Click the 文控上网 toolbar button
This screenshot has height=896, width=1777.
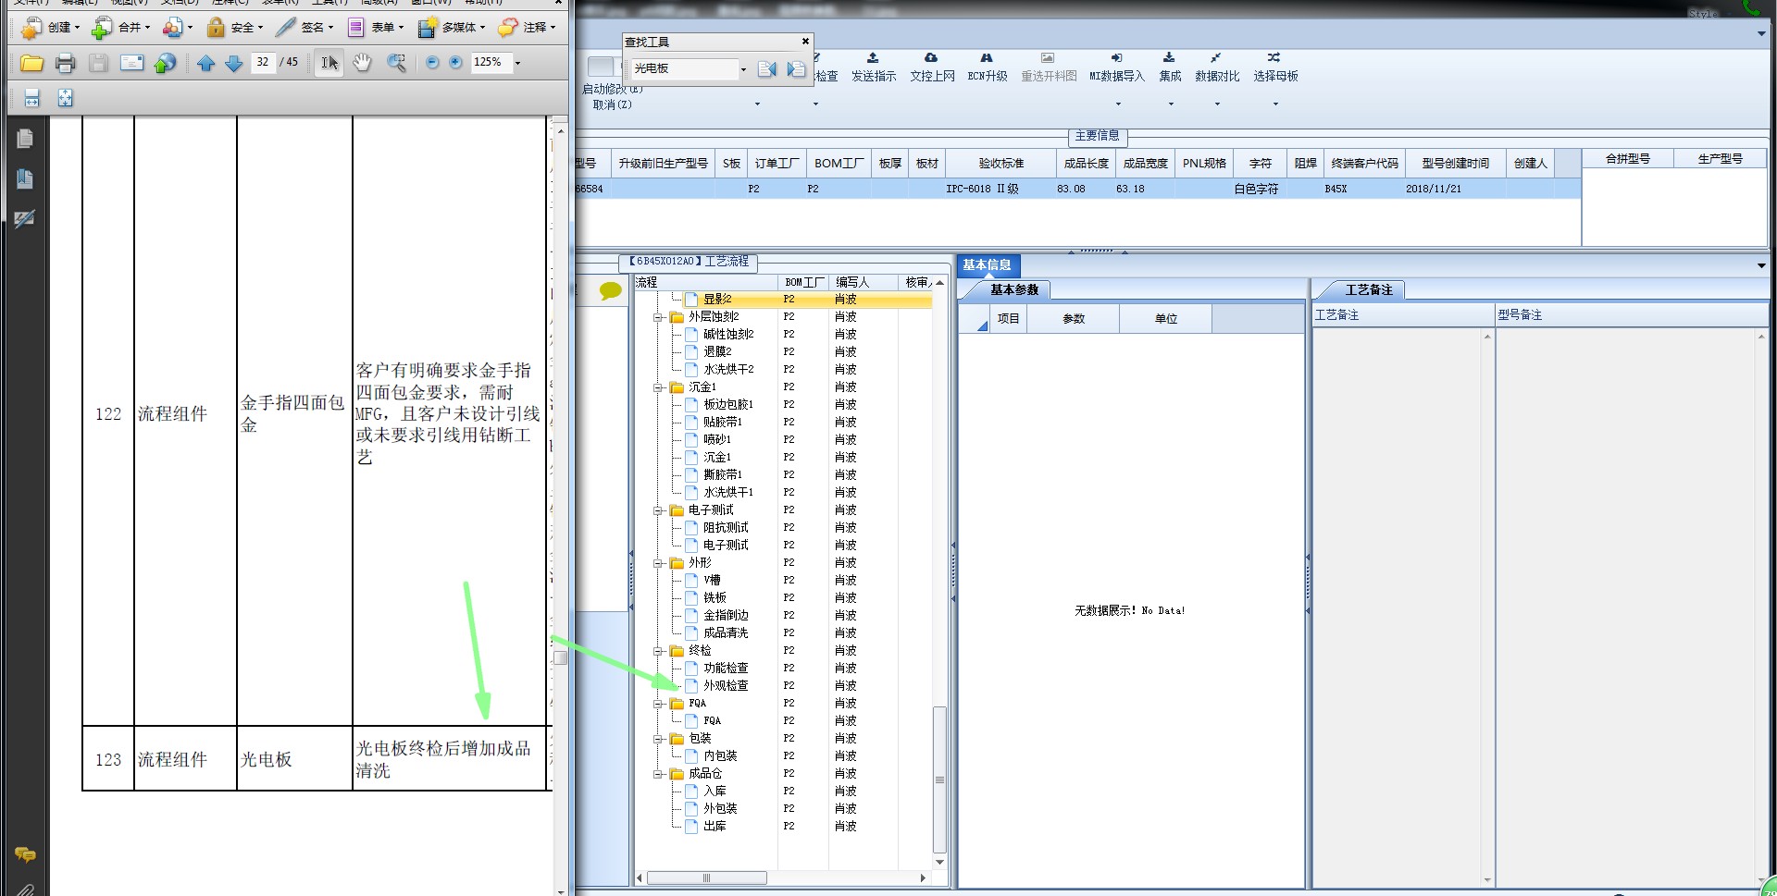tap(932, 68)
